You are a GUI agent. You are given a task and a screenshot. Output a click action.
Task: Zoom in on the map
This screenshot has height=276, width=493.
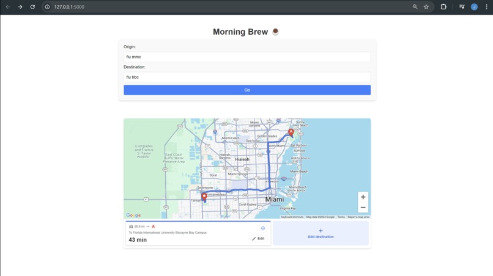click(x=363, y=197)
